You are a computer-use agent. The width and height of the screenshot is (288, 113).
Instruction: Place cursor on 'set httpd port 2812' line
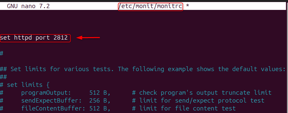34,38
